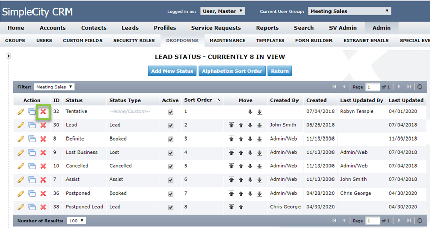
Task: Open the Service Requests menu
Action: click(216, 28)
